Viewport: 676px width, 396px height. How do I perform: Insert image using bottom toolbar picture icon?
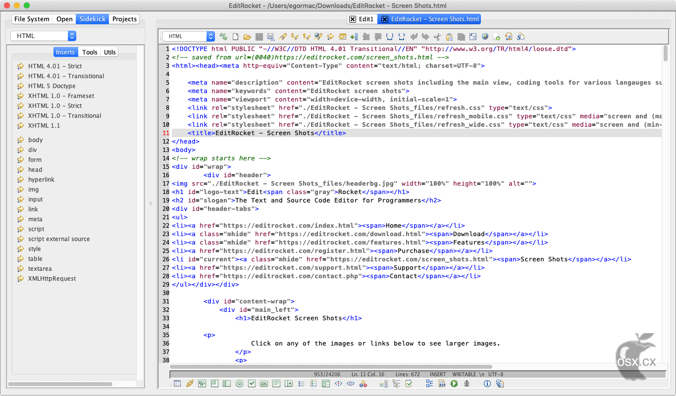(202, 384)
